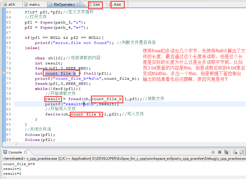The height and width of the screenshot is (179, 246).
Task: Click the terminated c_cpp_practise.exe launch description
Action: point(124,159)
